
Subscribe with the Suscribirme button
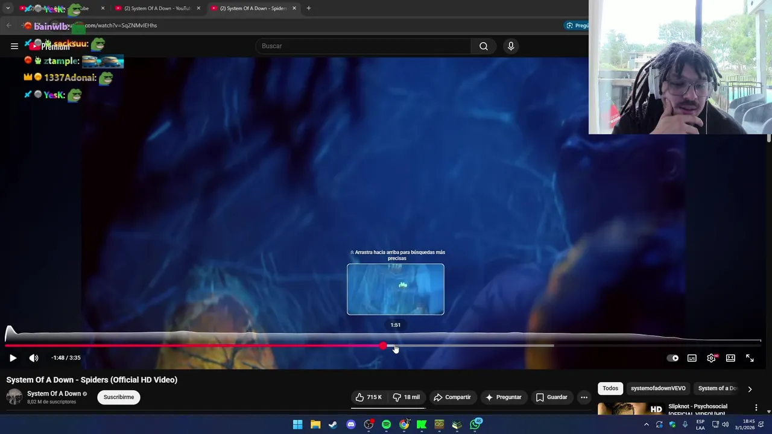click(119, 397)
